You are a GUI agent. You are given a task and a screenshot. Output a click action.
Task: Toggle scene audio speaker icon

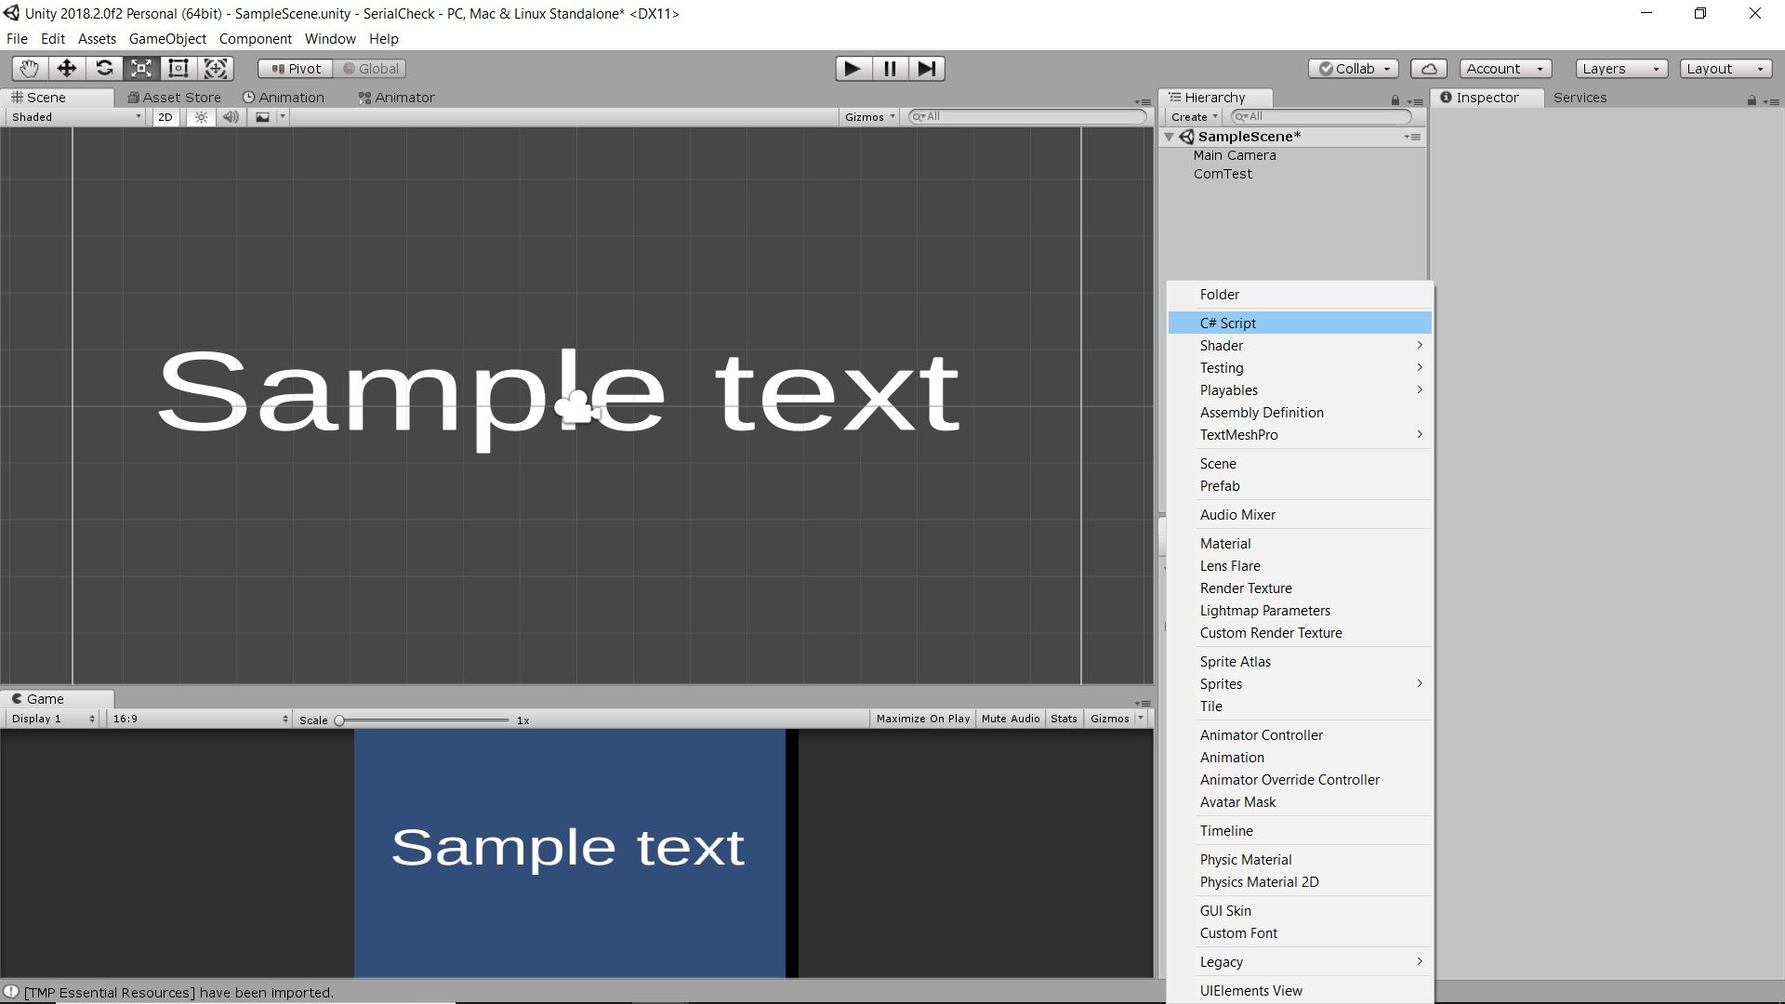[x=231, y=117]
